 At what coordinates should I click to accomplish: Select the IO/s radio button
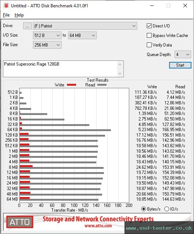point(167,209)
